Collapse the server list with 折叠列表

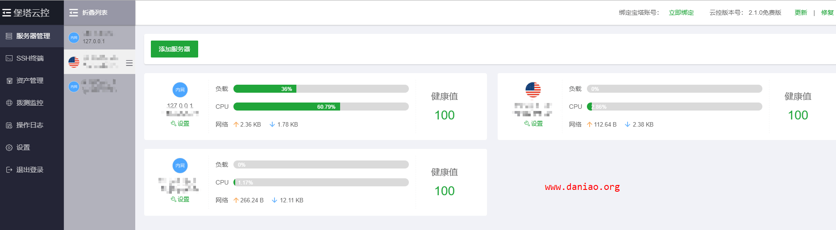tap(88, 12)
